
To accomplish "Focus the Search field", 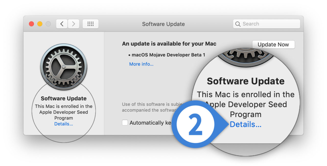I will [266, 24].
